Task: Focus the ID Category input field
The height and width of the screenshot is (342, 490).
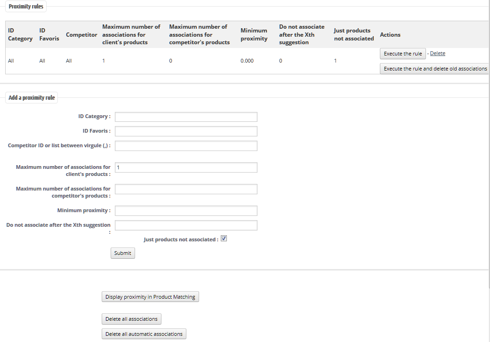Action: point(186,117)
